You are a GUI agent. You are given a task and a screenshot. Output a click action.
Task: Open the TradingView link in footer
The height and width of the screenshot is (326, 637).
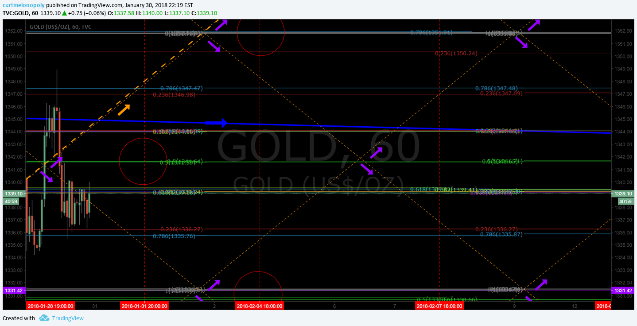click(x=68, y=318)
